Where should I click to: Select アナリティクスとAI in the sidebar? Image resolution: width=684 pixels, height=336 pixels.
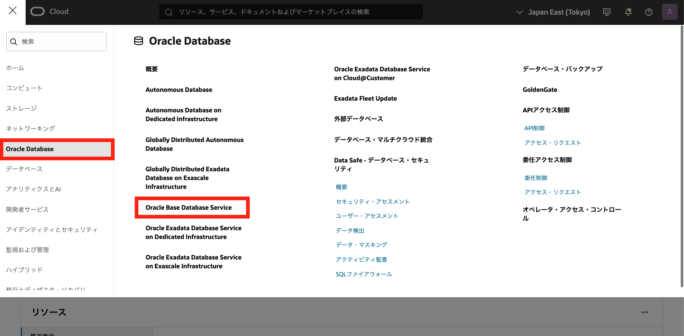33,189
